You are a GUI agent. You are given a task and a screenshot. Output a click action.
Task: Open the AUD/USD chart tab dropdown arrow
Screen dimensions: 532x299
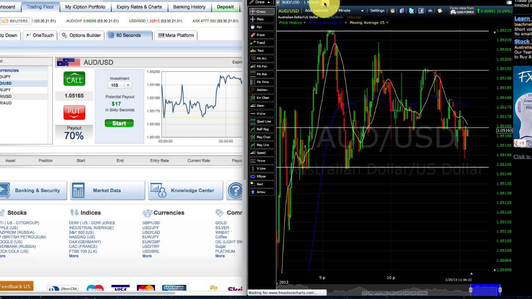(x=278, y=2)
